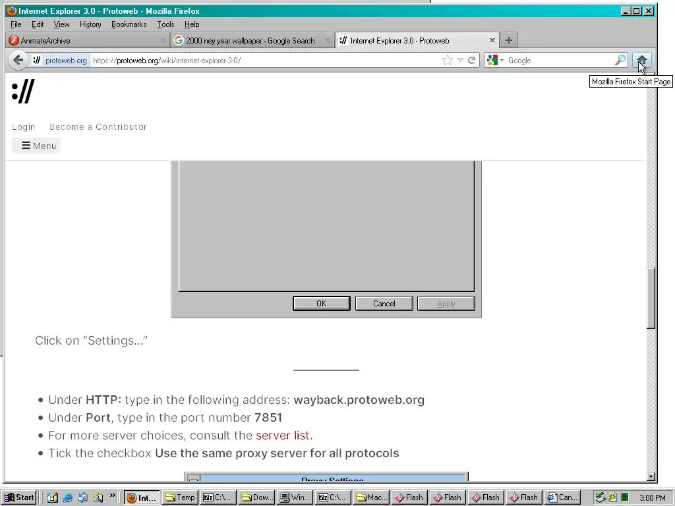The image size is (675, 506).
Task: Click the Windows Start button
Action: pyautogui.click(x=19, y=497)
